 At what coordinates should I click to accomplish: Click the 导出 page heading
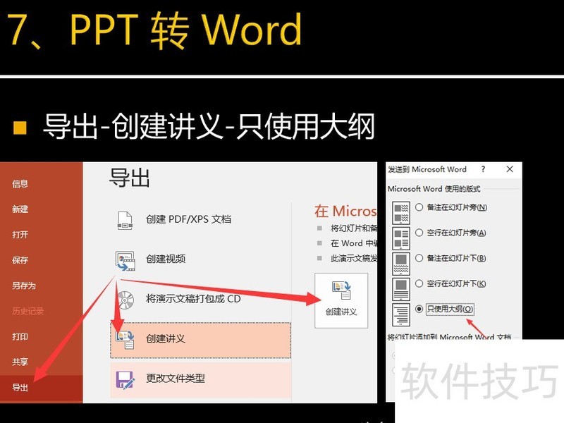[129, 178]
